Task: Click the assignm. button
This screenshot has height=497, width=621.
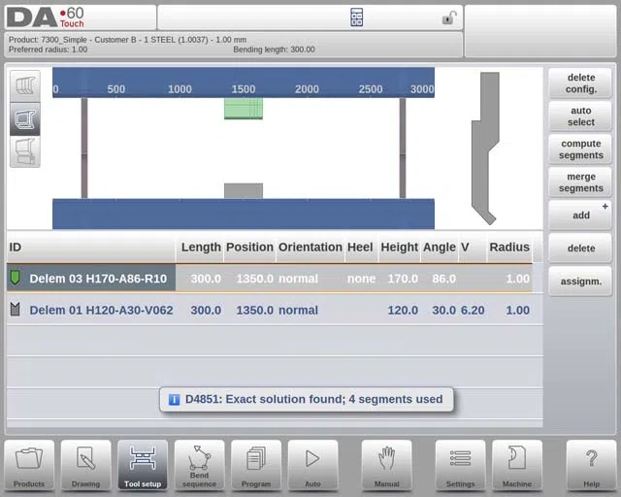Action: pyautogui.click(x=580, y=282)
